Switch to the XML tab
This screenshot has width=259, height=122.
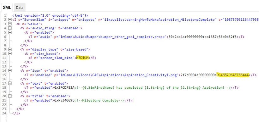[x=7, y=8]
